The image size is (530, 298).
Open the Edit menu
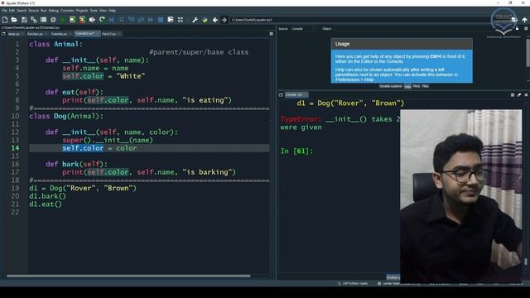pyautogui.click(x=12, y=11)
